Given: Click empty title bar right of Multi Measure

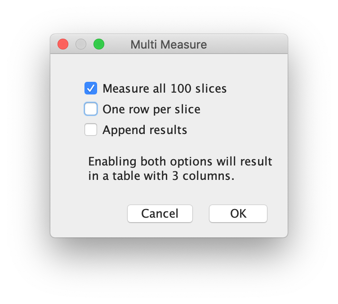Looking at the screenshot, I should [x=247, y=45].
